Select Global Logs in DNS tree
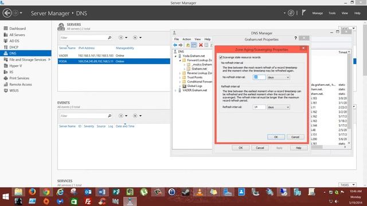This screenshot has height=206, width=367. tap(194, 86)
